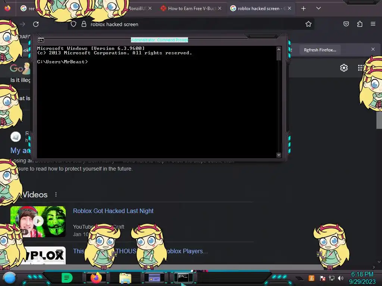382x286 pixels.
Task: Close the BonziBUDDY tab
Action: point(150,8)
